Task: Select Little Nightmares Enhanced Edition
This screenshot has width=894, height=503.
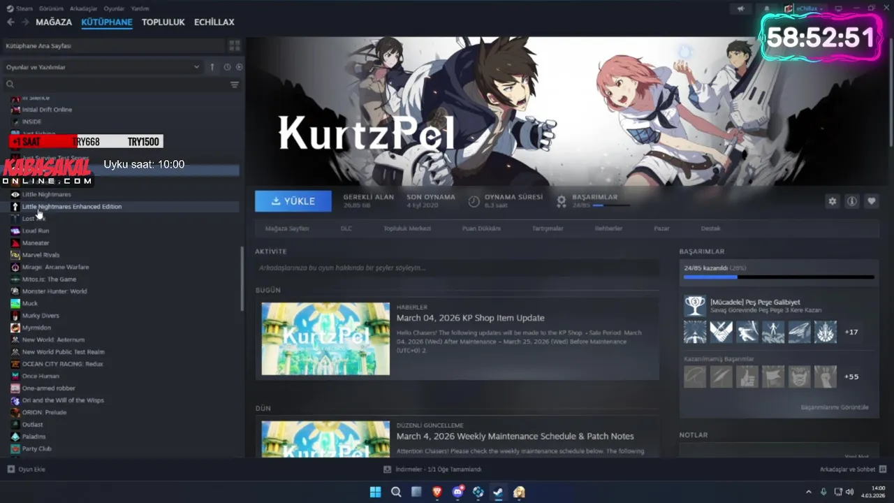Action: pos(125,207)
